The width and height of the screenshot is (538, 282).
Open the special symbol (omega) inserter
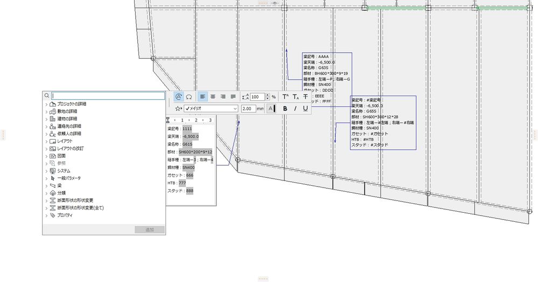coord(188,97)
